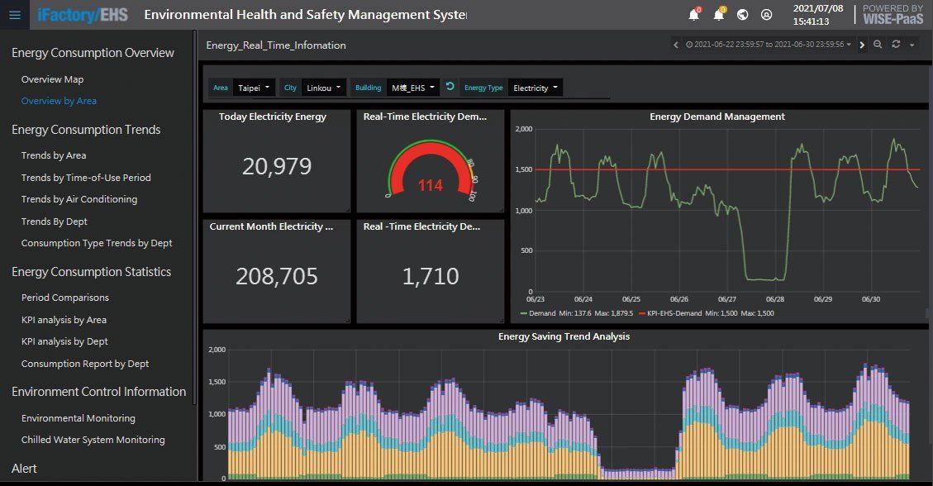Open the City dropdown showing Linkou
This screenshot has height=486, width=933.
(324, 88)
